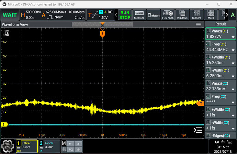Open the Flex Knob settings

[x=168, y=15]
